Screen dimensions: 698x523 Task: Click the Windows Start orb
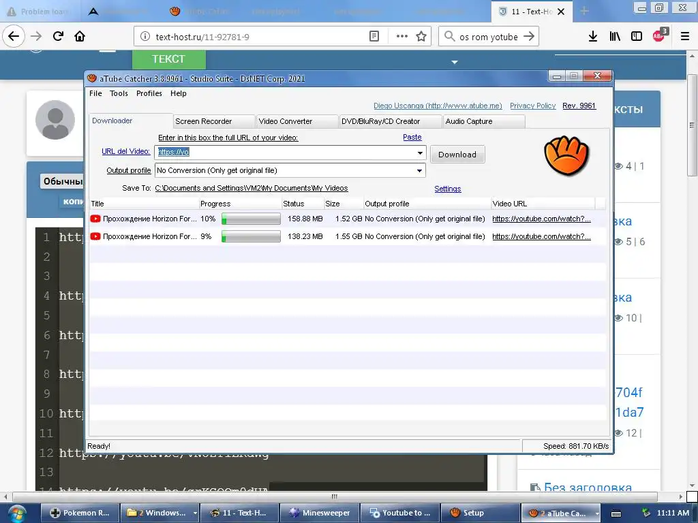click(x=16, y=513)
